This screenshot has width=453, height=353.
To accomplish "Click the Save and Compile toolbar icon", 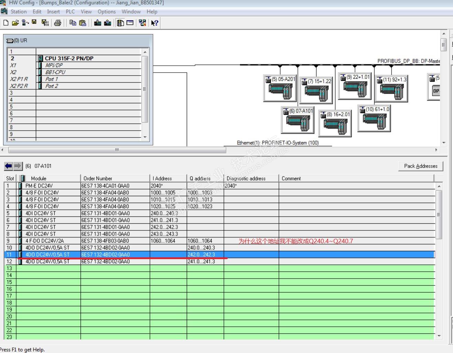I will point(45,23).
